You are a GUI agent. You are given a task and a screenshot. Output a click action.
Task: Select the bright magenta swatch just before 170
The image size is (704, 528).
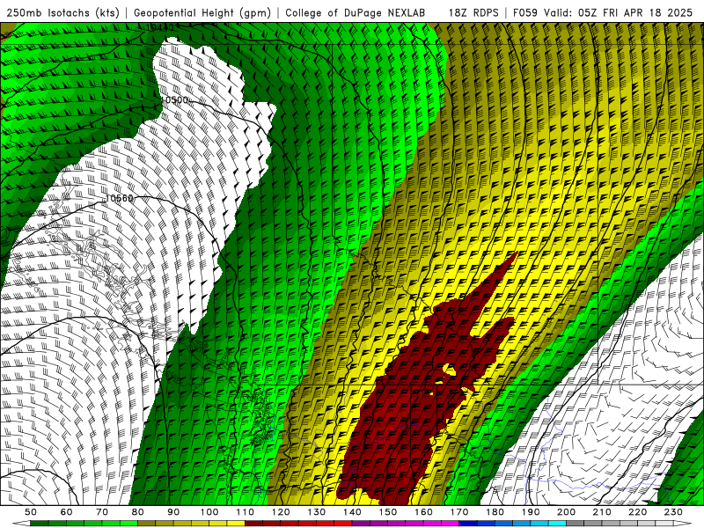click(451, 524)
